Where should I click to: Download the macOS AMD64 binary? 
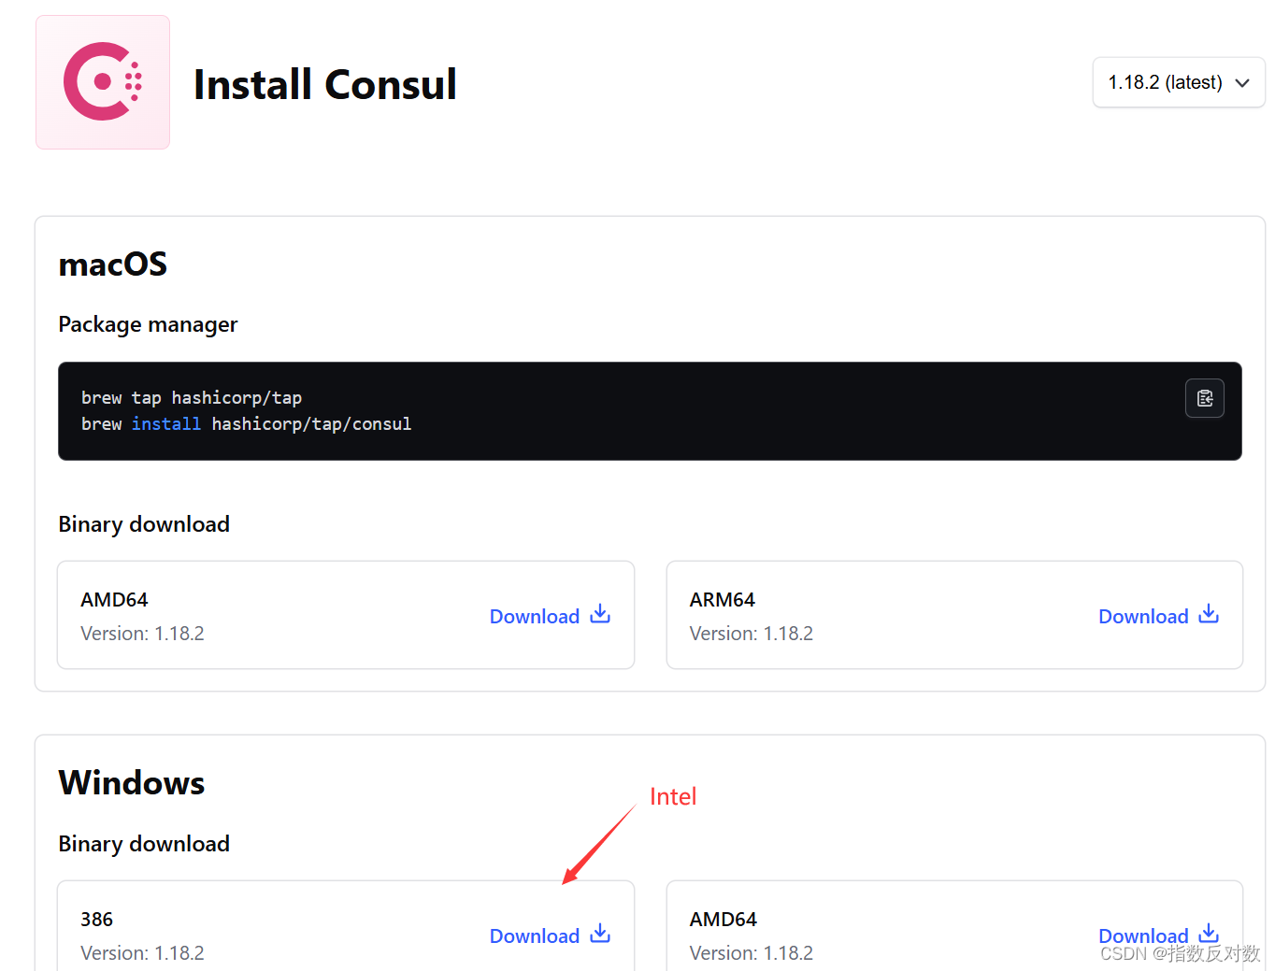(550, 616)
